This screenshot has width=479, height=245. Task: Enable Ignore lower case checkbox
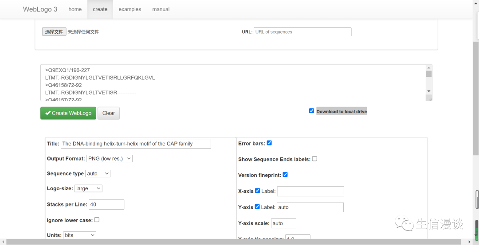(97, 220)
